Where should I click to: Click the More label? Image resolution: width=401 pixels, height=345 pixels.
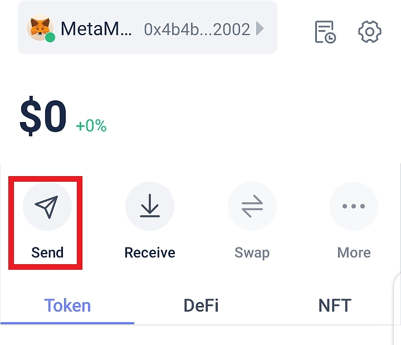tap(354, 252)
